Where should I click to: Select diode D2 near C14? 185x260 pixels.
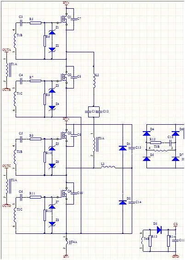123,202
